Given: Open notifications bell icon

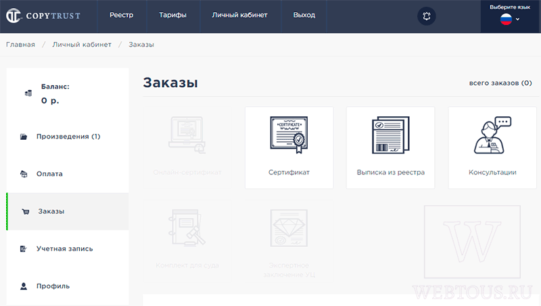Looking at the screenshot, I should click(427, 16).
